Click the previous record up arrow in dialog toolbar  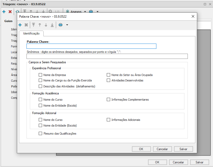tap(40, 25)
